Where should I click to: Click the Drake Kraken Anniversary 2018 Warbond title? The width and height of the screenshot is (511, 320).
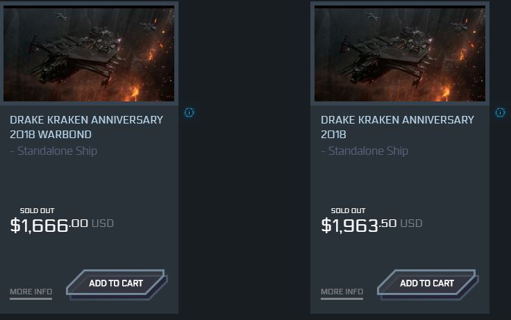tap(86, 127)
